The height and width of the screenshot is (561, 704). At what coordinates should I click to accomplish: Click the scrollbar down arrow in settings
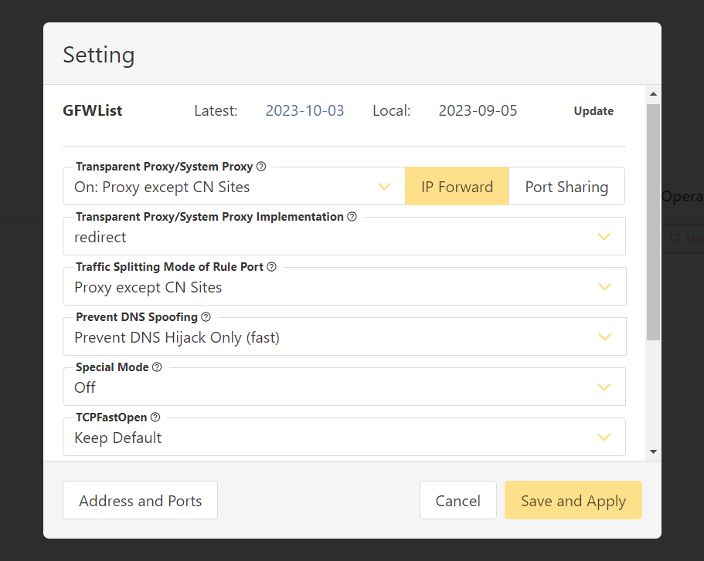pyautogui.click(x=653, y=451)
